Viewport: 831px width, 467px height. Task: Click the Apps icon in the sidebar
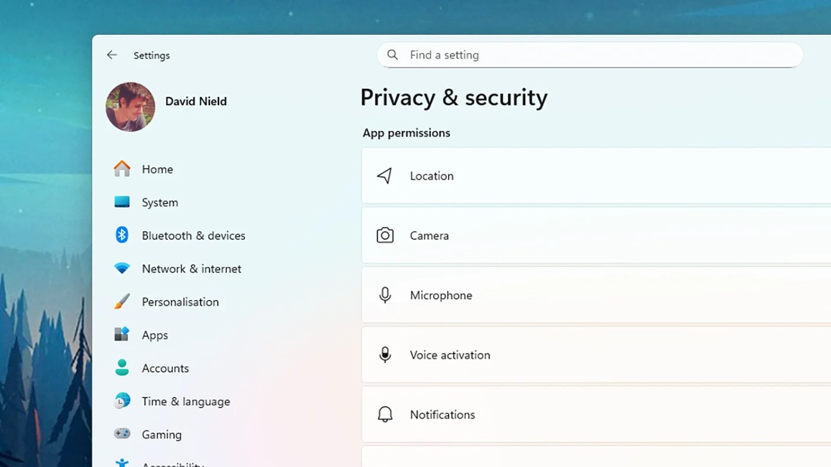[122, 335]
